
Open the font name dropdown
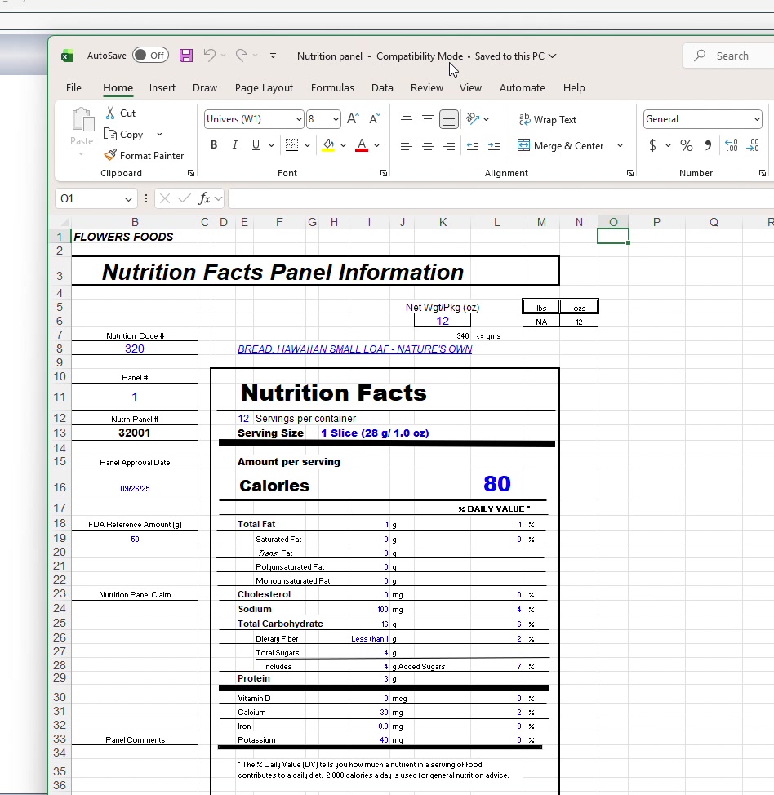(x=299, y=119)
